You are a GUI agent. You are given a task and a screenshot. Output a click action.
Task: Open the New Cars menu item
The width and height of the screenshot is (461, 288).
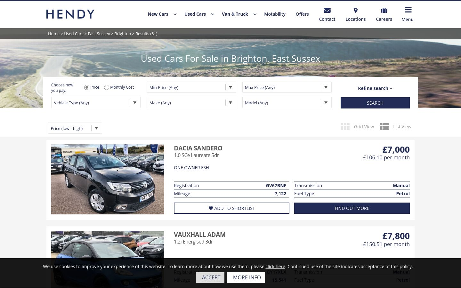point(158,14)
